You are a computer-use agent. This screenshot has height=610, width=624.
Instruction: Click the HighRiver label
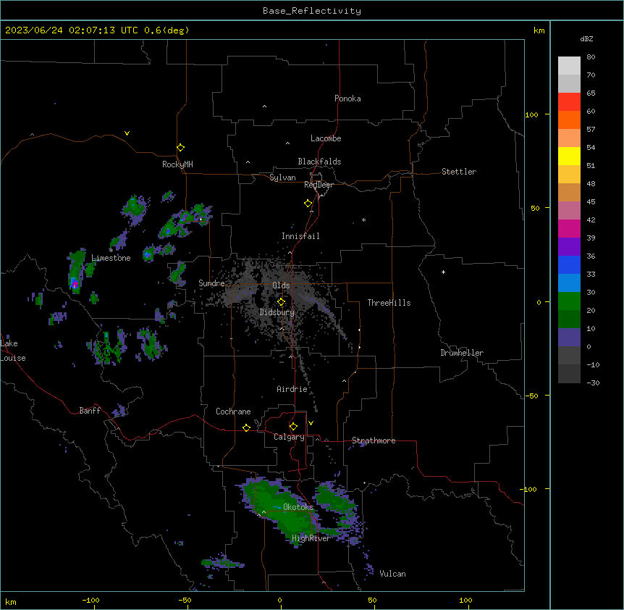[311, 538]
